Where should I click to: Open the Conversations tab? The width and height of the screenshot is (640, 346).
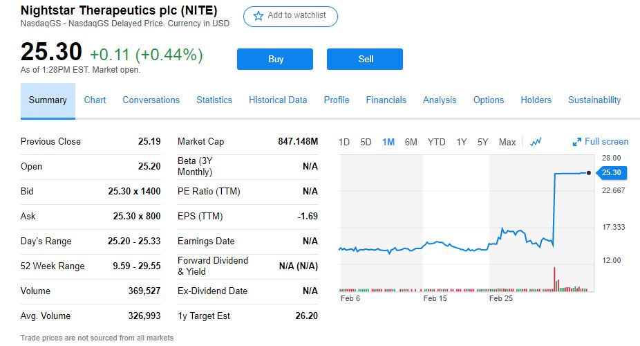[x=151, y=100]
